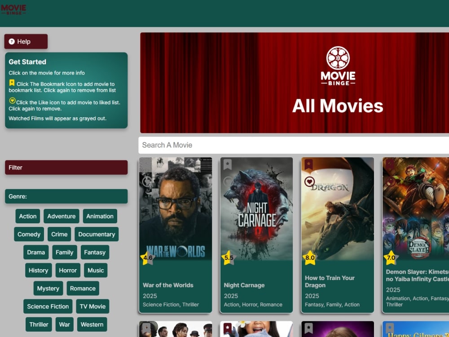Unlike How to Train Your Dragon using the heart icon
This screenshot has height=337, width=449.
(309, 182)
